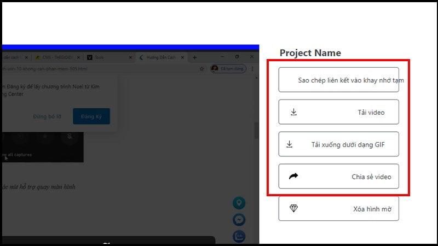Click the Chia sẻ video label

[x=371, y=177]
